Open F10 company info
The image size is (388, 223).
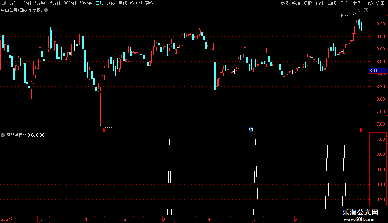[344, 3]
